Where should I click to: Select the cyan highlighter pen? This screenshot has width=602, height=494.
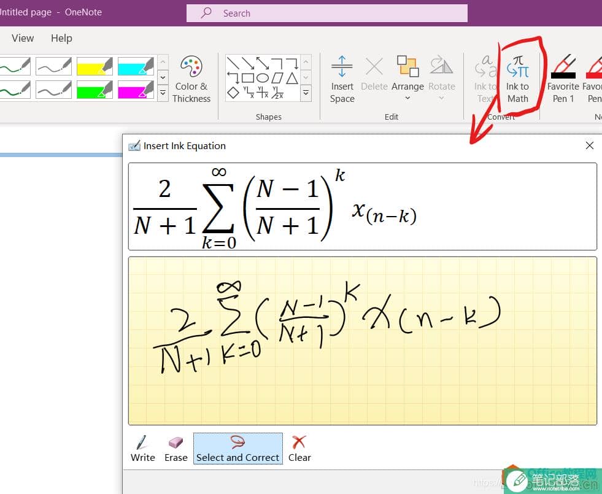136,66
